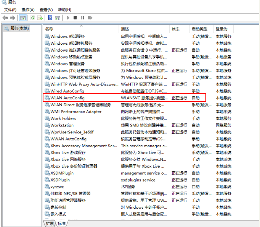Viewport: 260px width, 227px height.
Task: Select WLAN Direct 服务连接管理器服务 row
Action: tap(138, 105)
